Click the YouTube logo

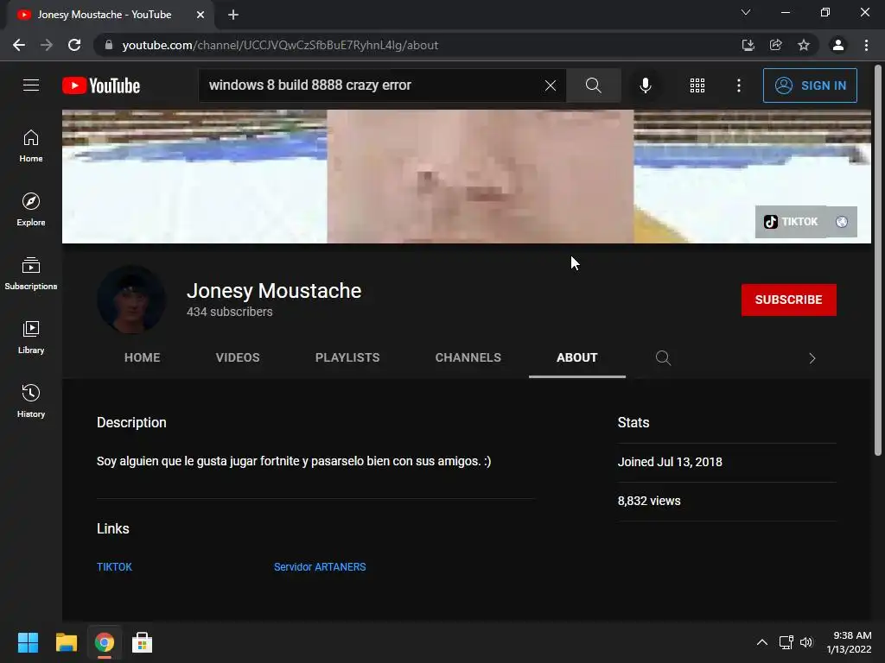tap(101, 85)
